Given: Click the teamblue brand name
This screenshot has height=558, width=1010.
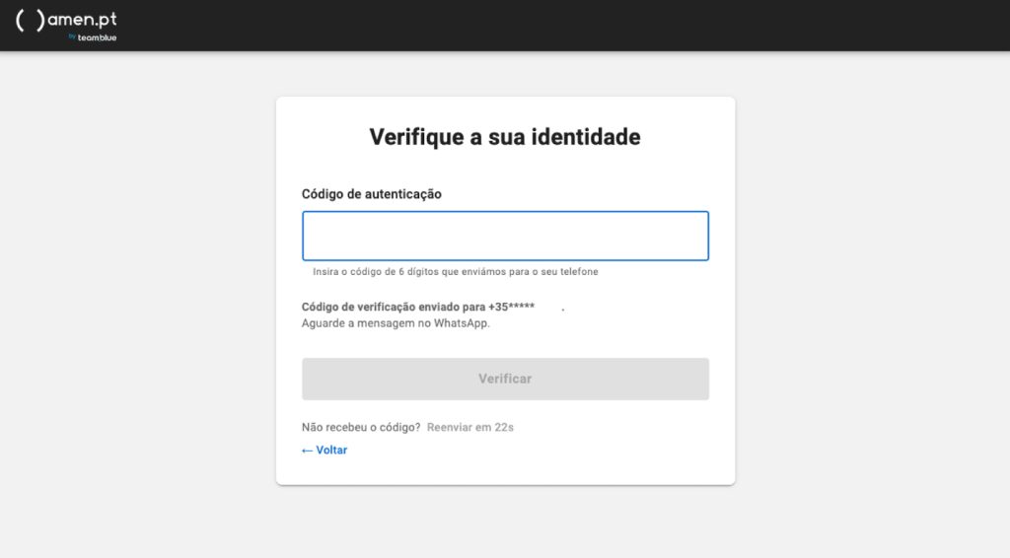Looking at the screenshot, I should click(98, 38).
